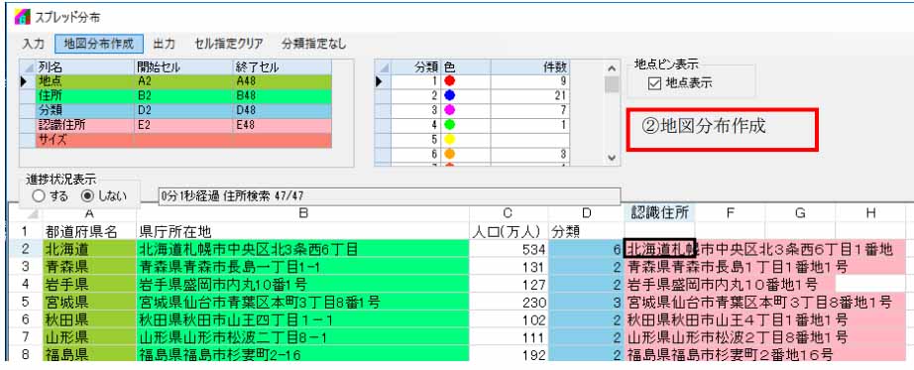Select the orange color dot for 分類 6
This screenshot has width=914, height=370.
449,154
